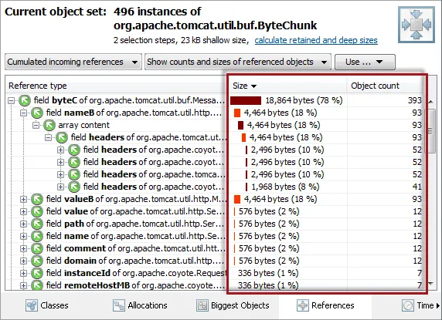Open the Cumulated incoming references dropdown
The height and width of the screenshot is (320, 442).
tap(73, 62)
